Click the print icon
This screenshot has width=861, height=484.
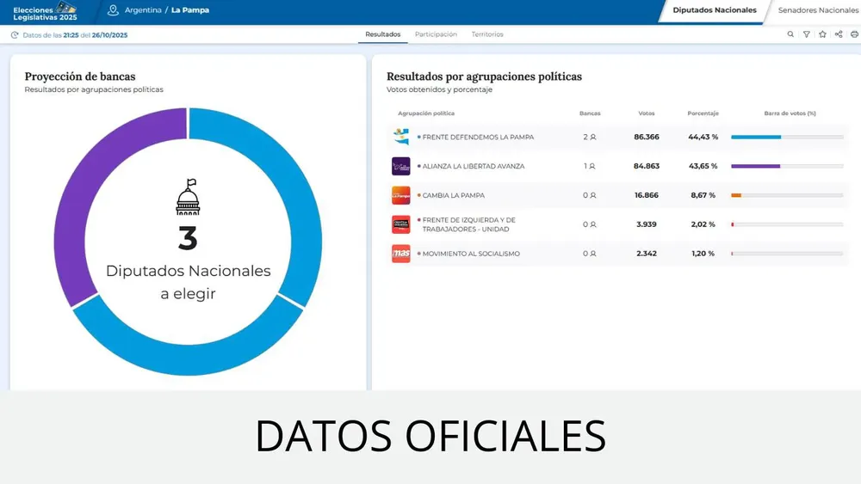click(854, 34)
